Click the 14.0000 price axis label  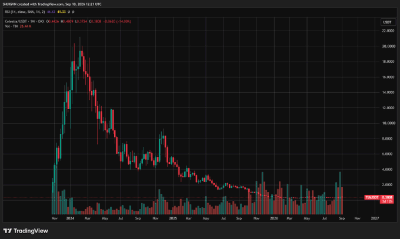tap(388, 93)
